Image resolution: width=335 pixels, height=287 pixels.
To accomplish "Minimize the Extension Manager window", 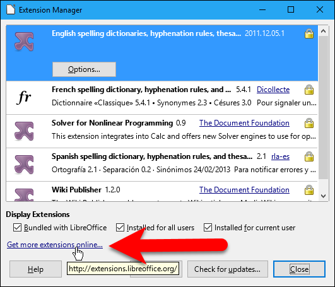I will pos(262,9).
